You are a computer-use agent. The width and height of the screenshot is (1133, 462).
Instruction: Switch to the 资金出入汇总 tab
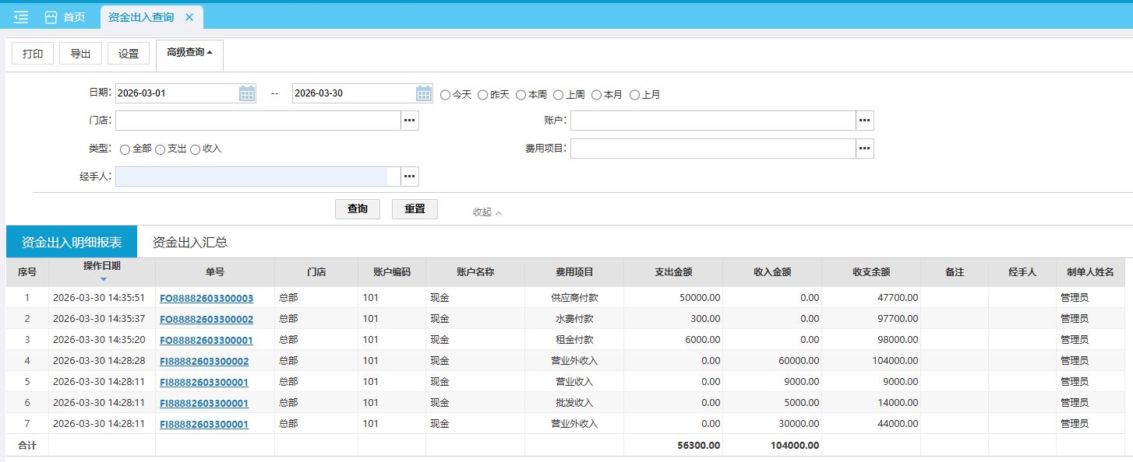point(189,242)
